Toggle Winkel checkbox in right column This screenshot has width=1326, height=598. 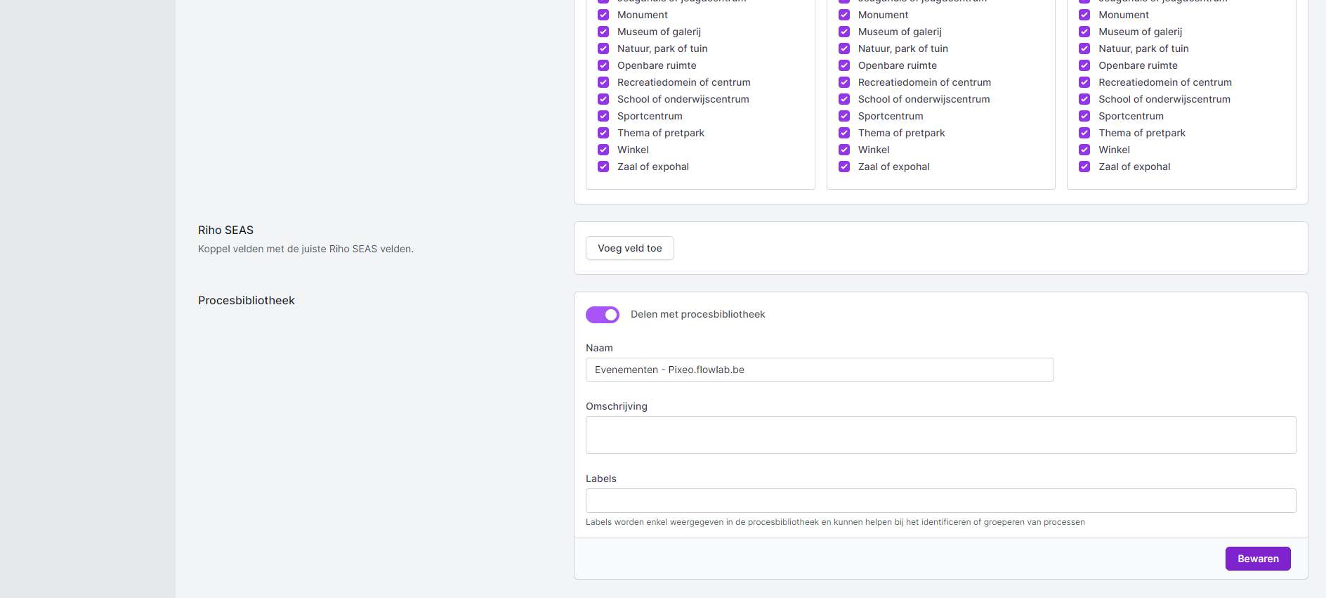coord(1084,150)
